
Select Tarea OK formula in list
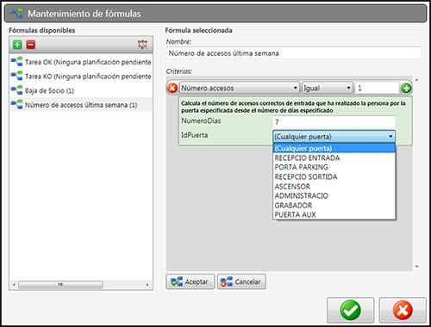81,62
